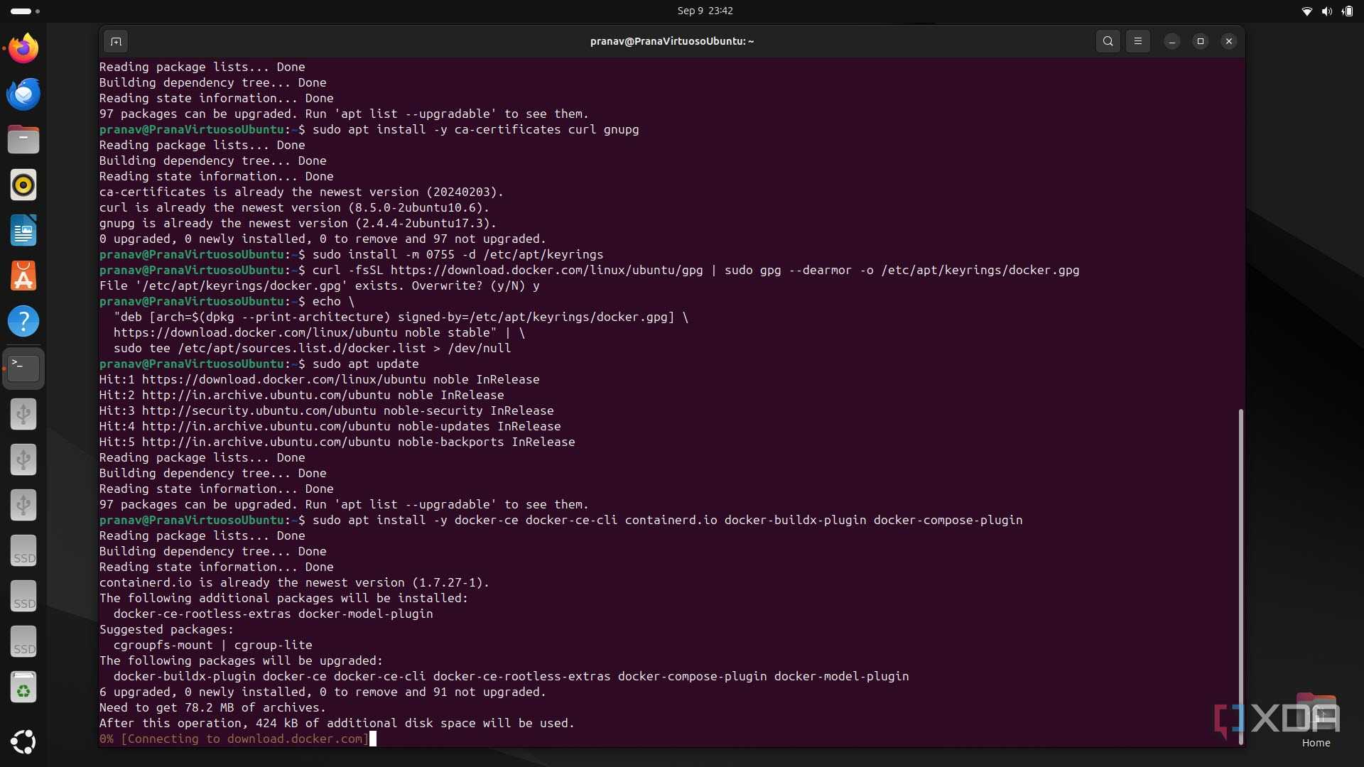Launch Rhythmbox music player
Screen dimensions: 1364x767
coord(23,185)
